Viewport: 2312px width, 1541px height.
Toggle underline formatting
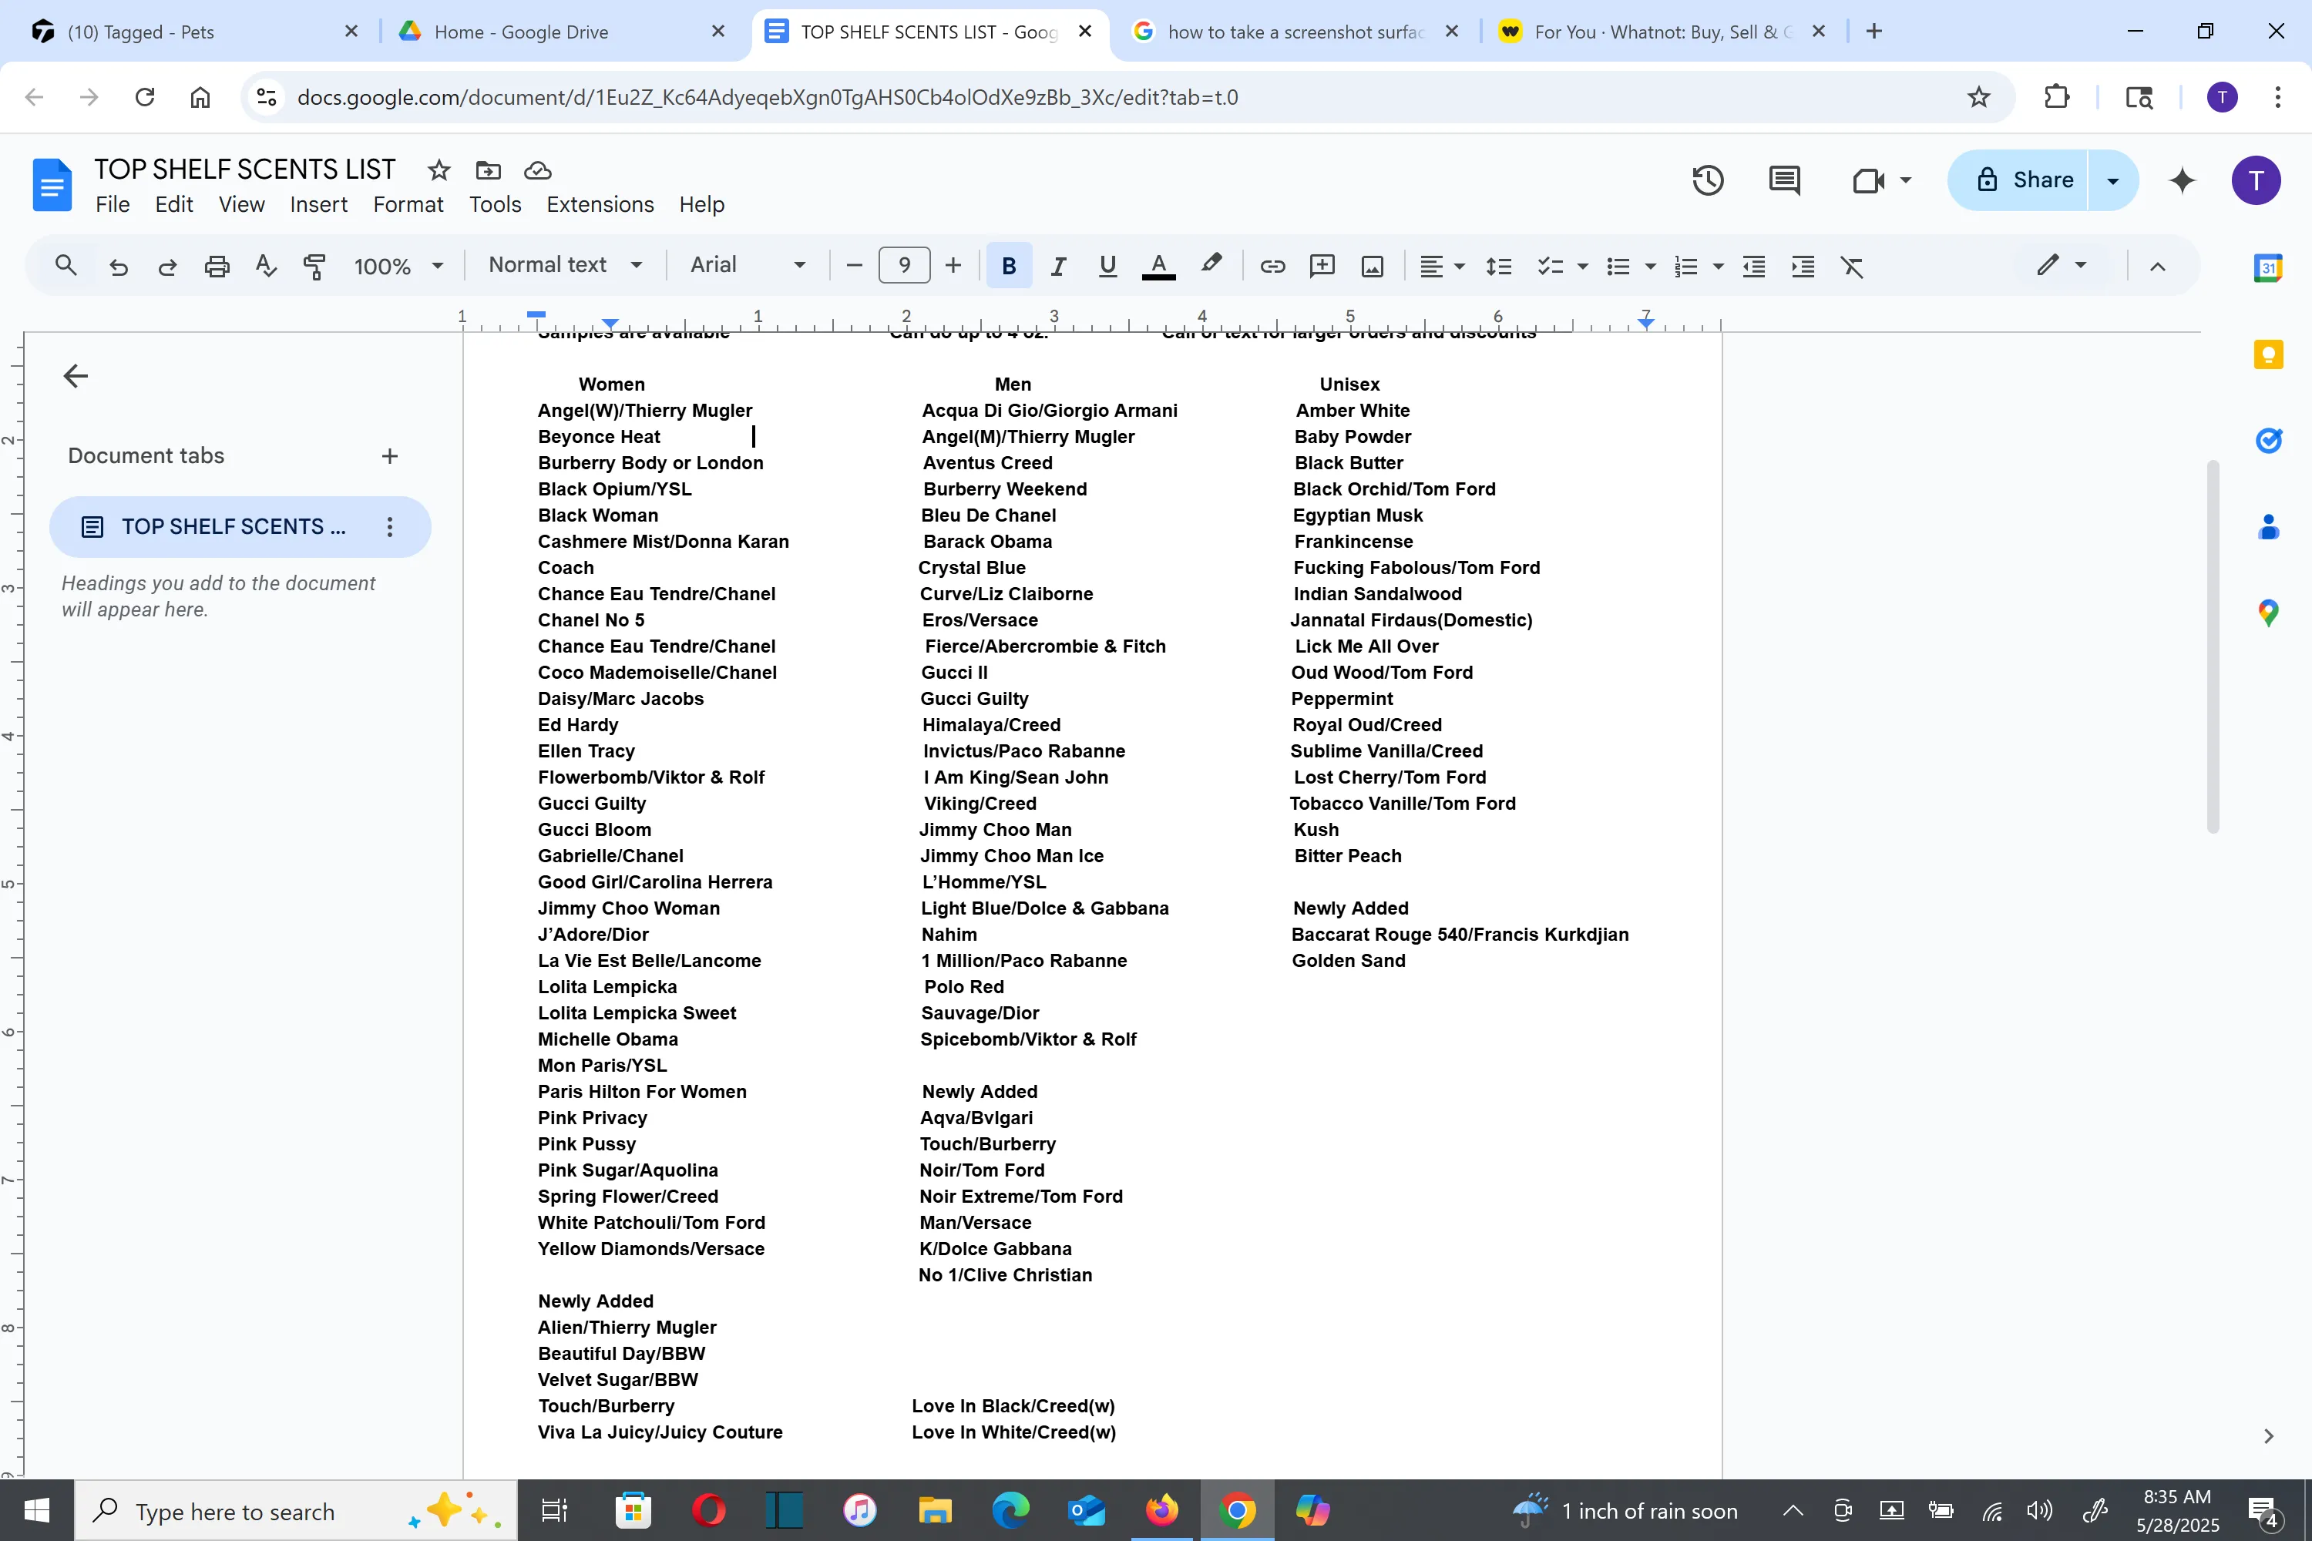click(x=1107, y=267)
